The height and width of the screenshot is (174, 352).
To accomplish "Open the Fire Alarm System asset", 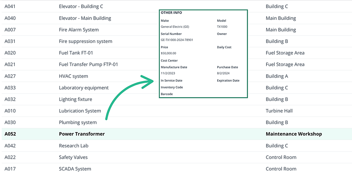I will pos(79,30).
